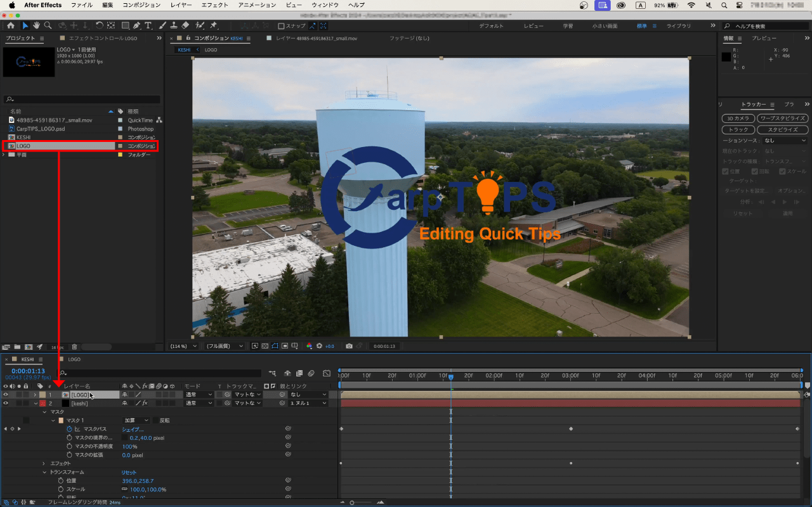
Task: Open [keshi] parent 3.ヌル1 dropdown
Action: click(x=308, y=403)
